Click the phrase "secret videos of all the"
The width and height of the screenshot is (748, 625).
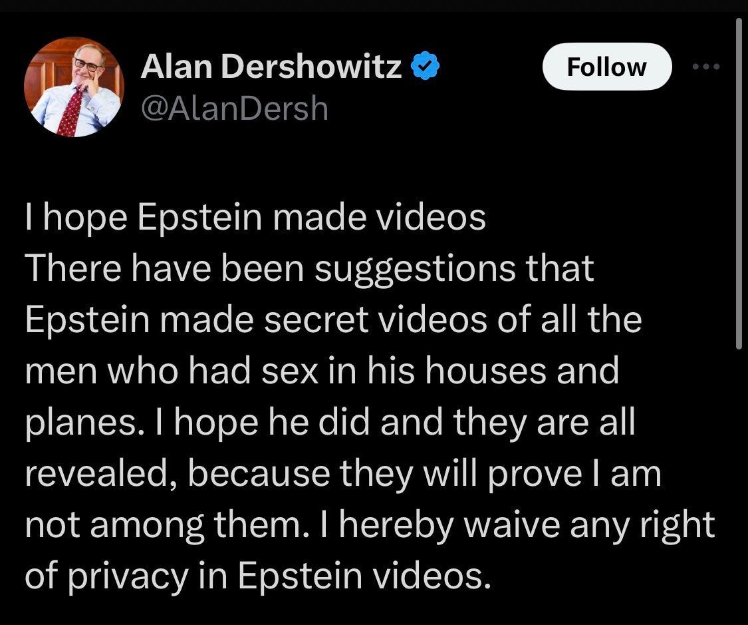point(453,319)
